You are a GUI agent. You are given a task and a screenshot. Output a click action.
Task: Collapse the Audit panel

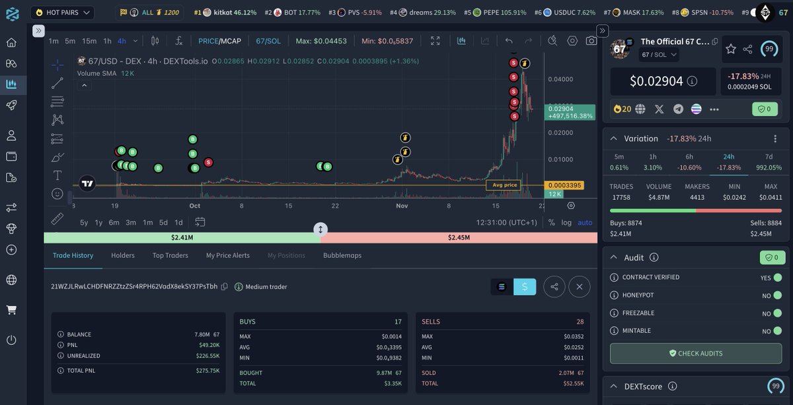(x=613, y=257)
